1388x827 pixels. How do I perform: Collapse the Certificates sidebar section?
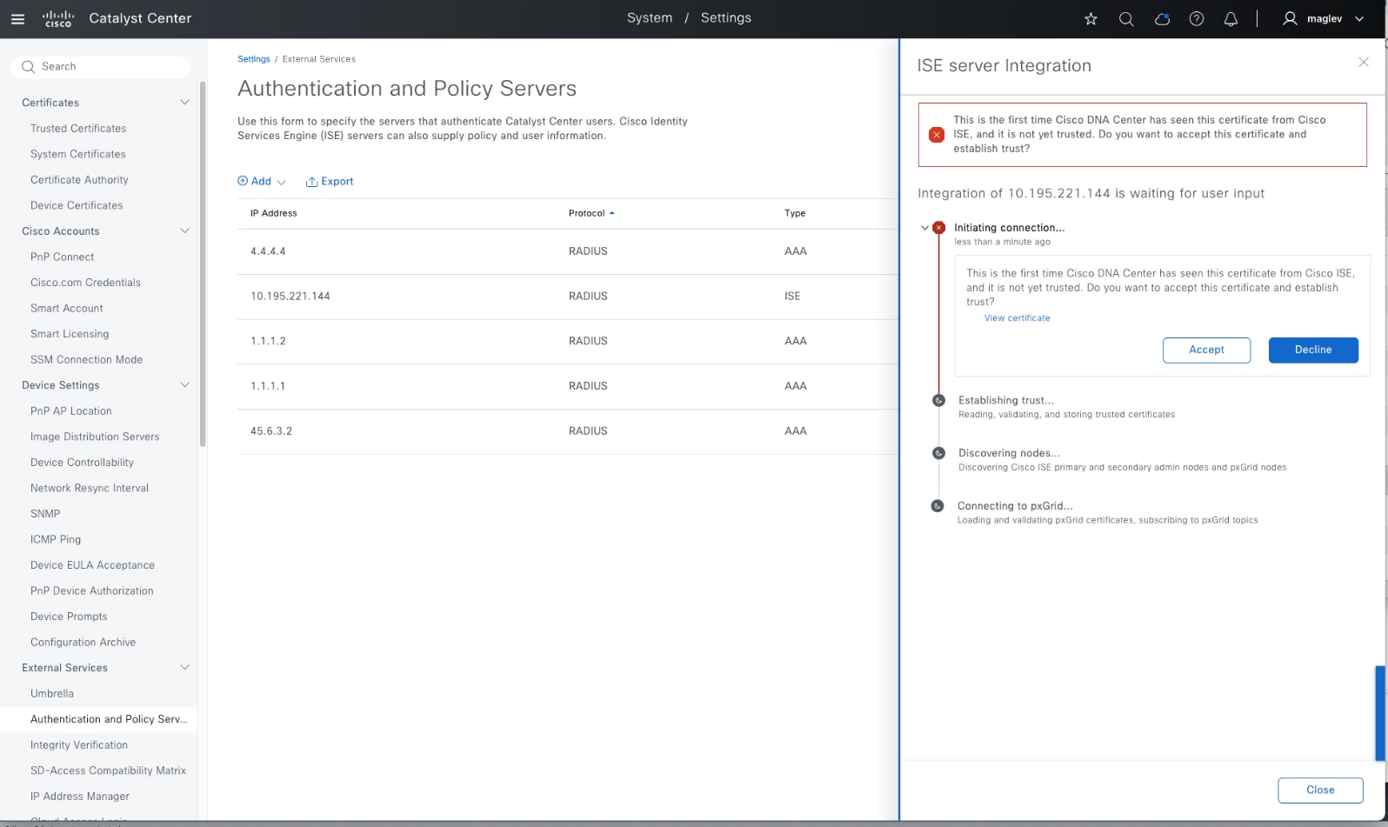click(x=184, y=103)
